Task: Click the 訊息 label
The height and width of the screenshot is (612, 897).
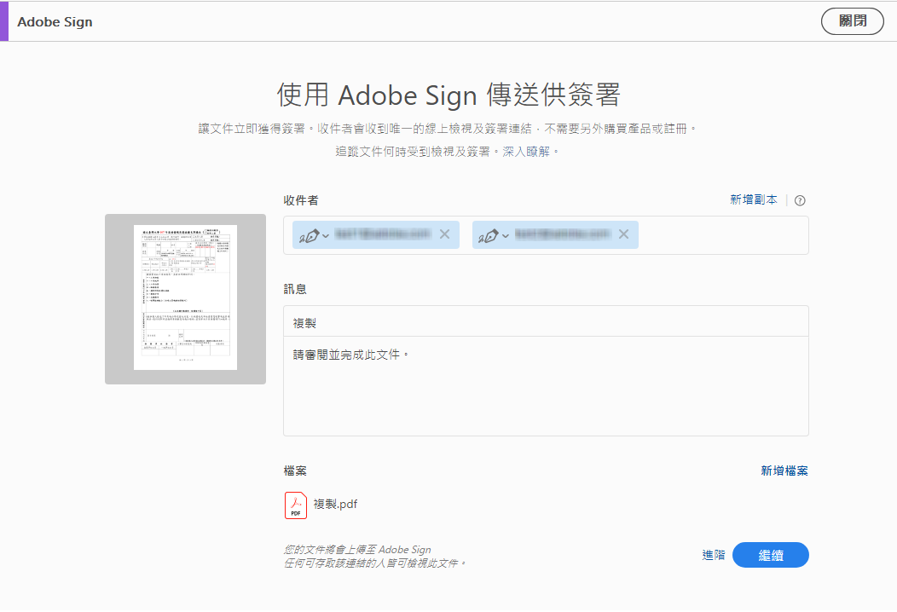Action: (x=295, y=290)
